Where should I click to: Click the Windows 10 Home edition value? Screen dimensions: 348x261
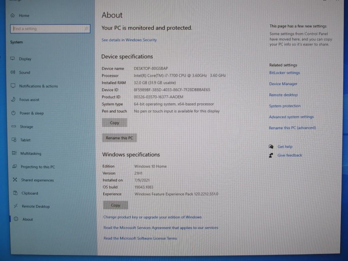tap(151, 166)
